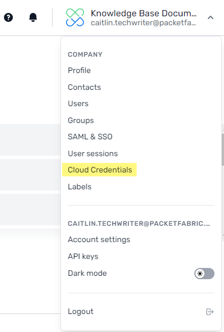Open Cloud Credentials
Viewport: 224px width, 332px height.
[x=100, y=170]
